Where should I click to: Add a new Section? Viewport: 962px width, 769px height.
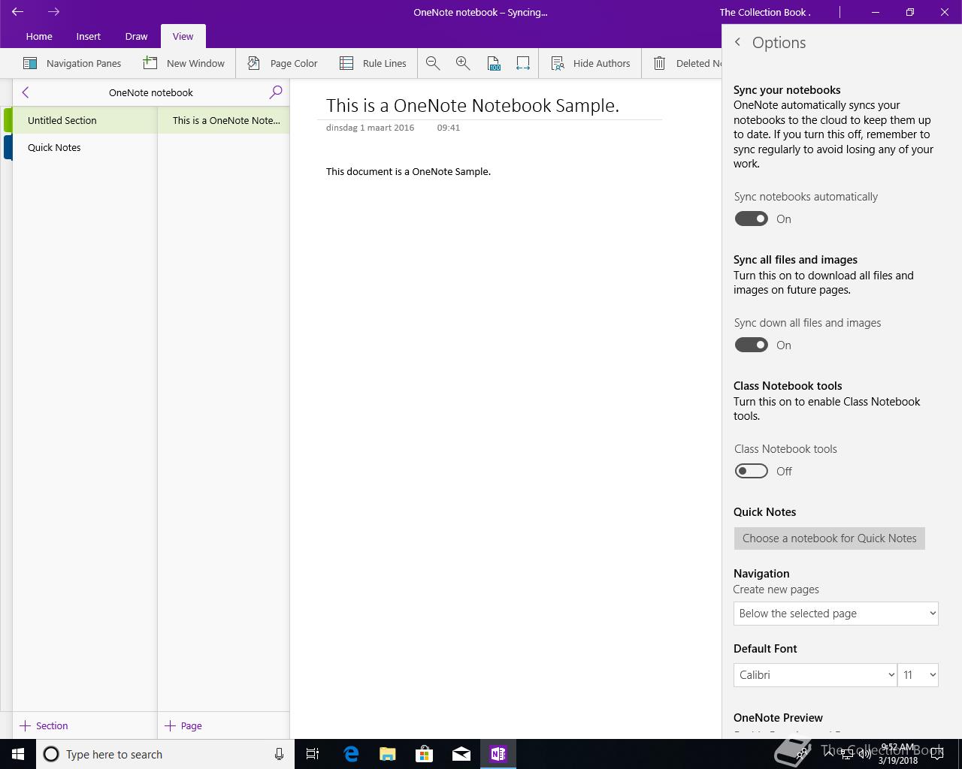(x=44, y=725)
